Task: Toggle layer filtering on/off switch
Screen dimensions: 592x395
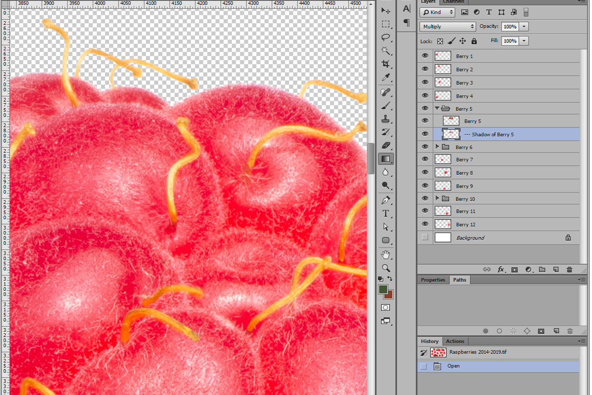Action: coord(526,12)
